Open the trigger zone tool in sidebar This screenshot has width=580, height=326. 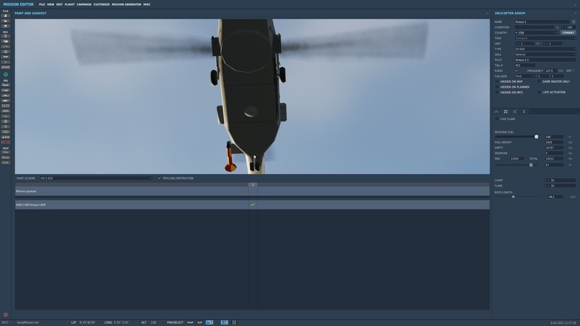(x=6, y=121)
